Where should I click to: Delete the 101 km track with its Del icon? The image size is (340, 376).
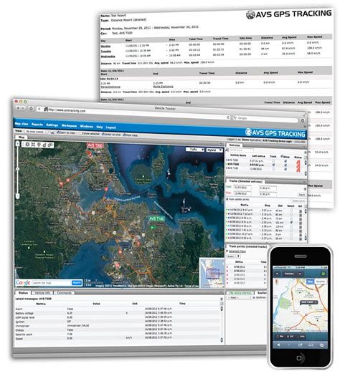(301, 223)
